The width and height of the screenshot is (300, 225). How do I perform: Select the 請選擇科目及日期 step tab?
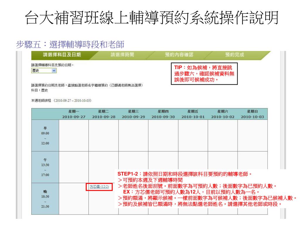point(62,55)
